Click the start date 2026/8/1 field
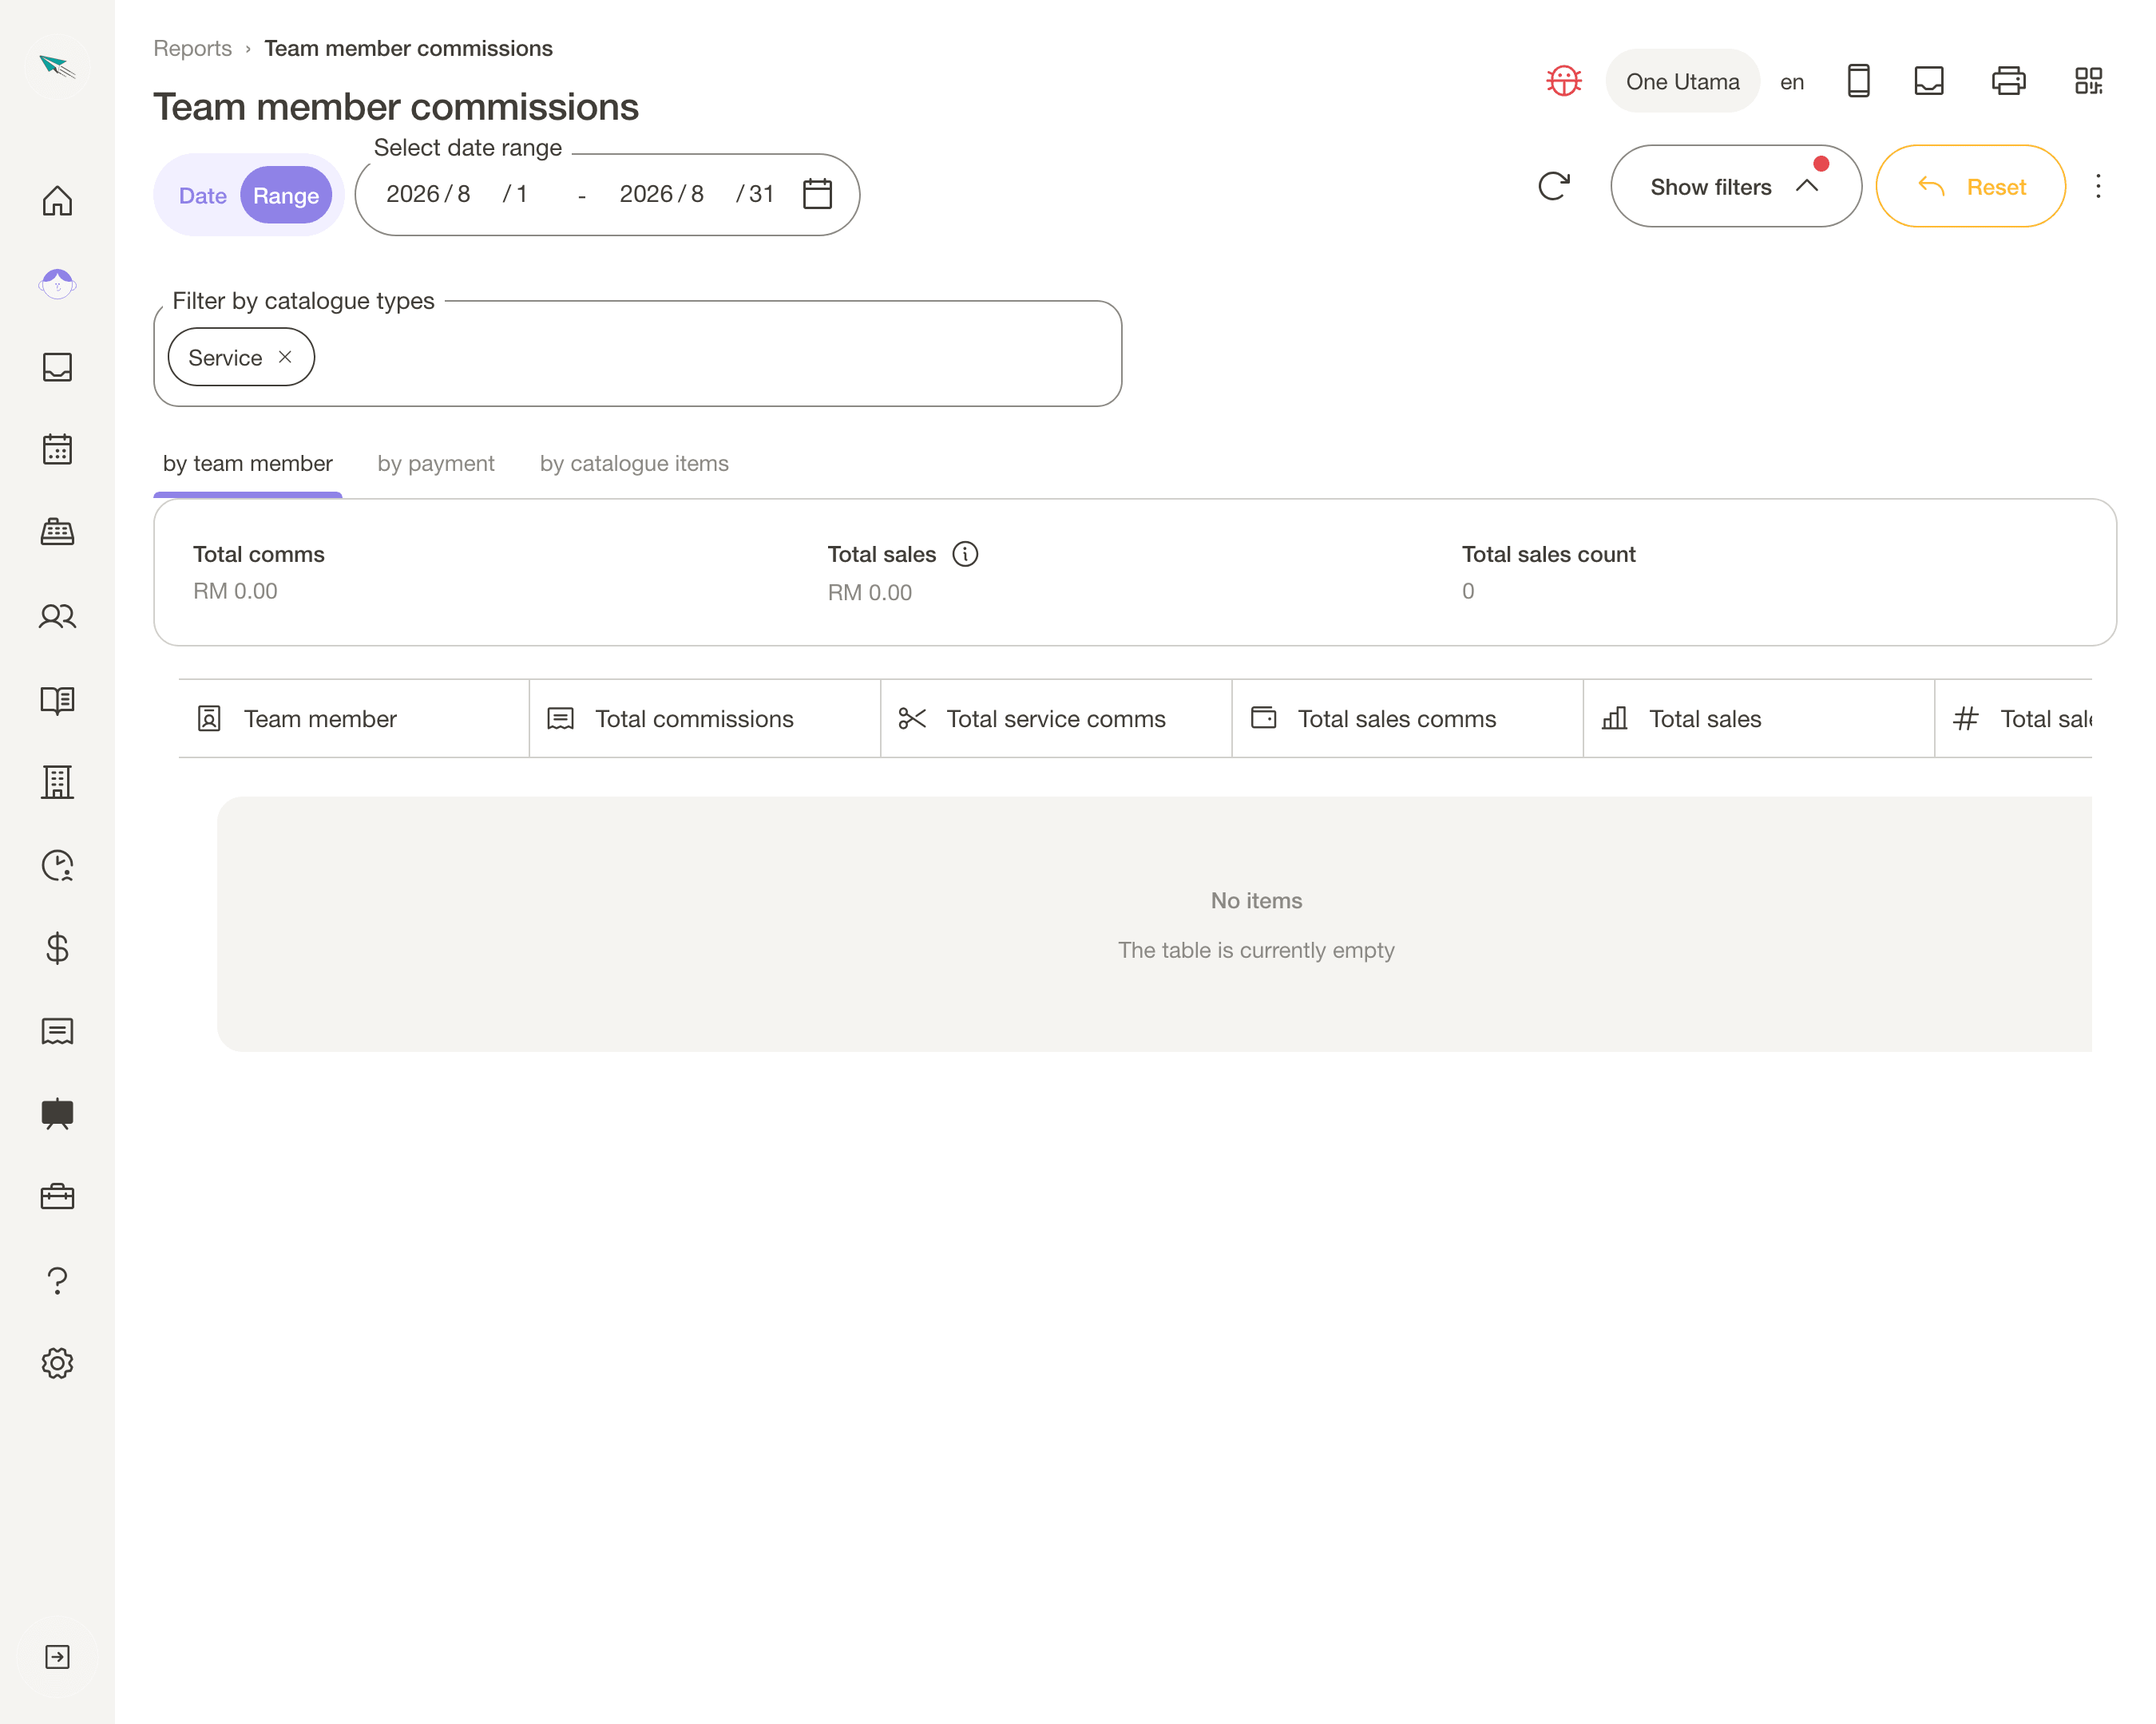2156x1724 pixels. [x=457, y=194]
